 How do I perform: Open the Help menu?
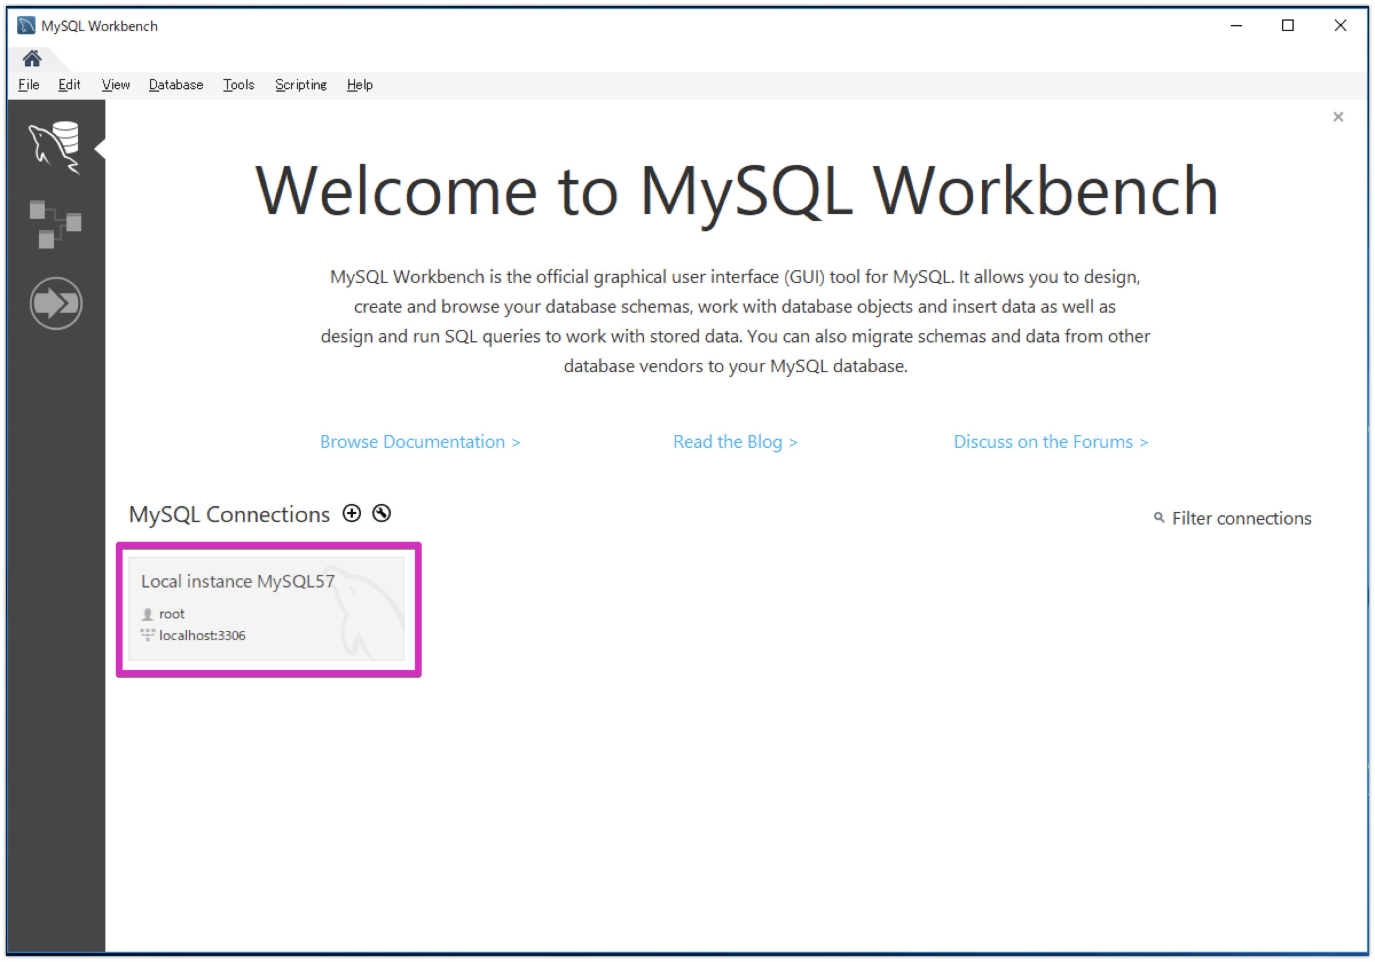click(x=359, y=84)
